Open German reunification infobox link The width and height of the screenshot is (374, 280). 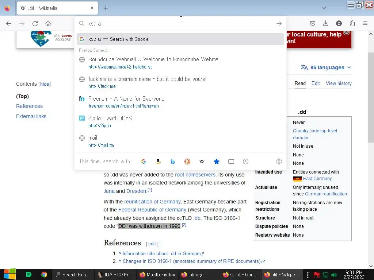[326, 194]
